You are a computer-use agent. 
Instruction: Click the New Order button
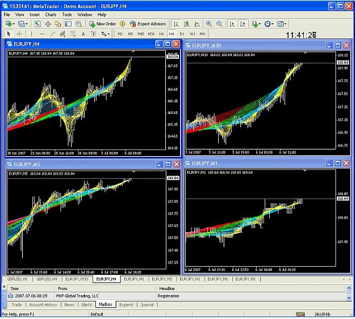[102, 24]
